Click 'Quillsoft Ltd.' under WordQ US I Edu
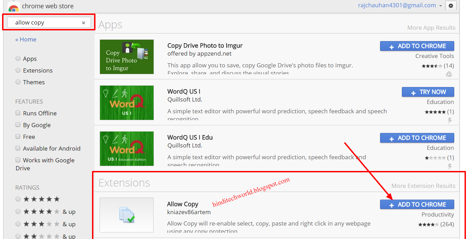468x239 pixels. [x=185, y=145]
